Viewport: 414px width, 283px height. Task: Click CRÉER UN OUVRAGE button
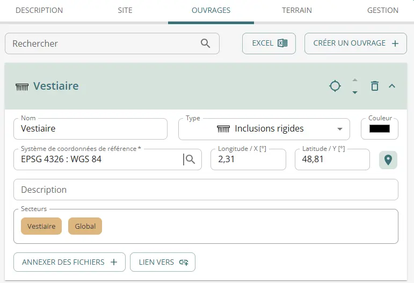point(355,43)
